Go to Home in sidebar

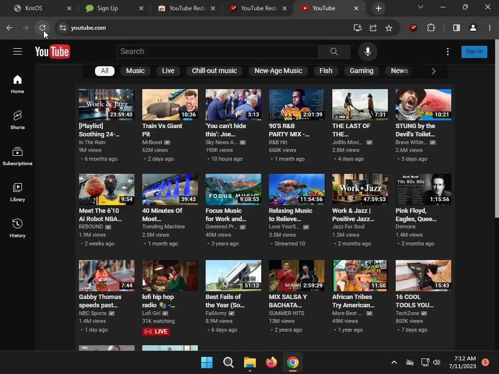coord(18,84)
